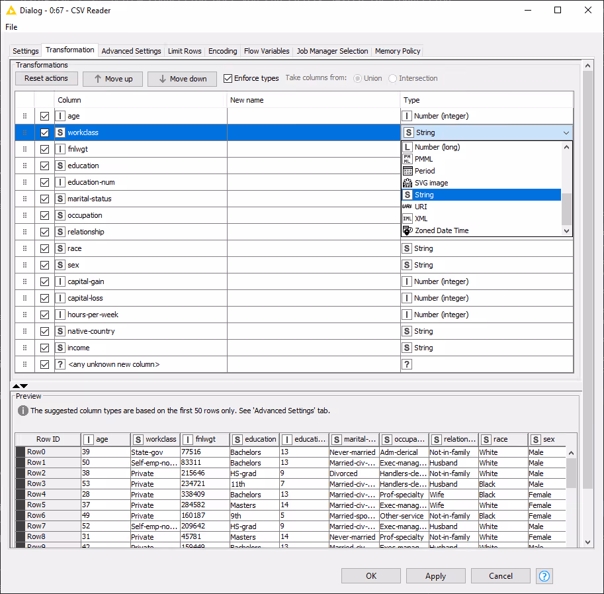The height and width of the screenshot is (594, 604).
Task: Click the string type icon beside education column
Action: coord(60,166)
